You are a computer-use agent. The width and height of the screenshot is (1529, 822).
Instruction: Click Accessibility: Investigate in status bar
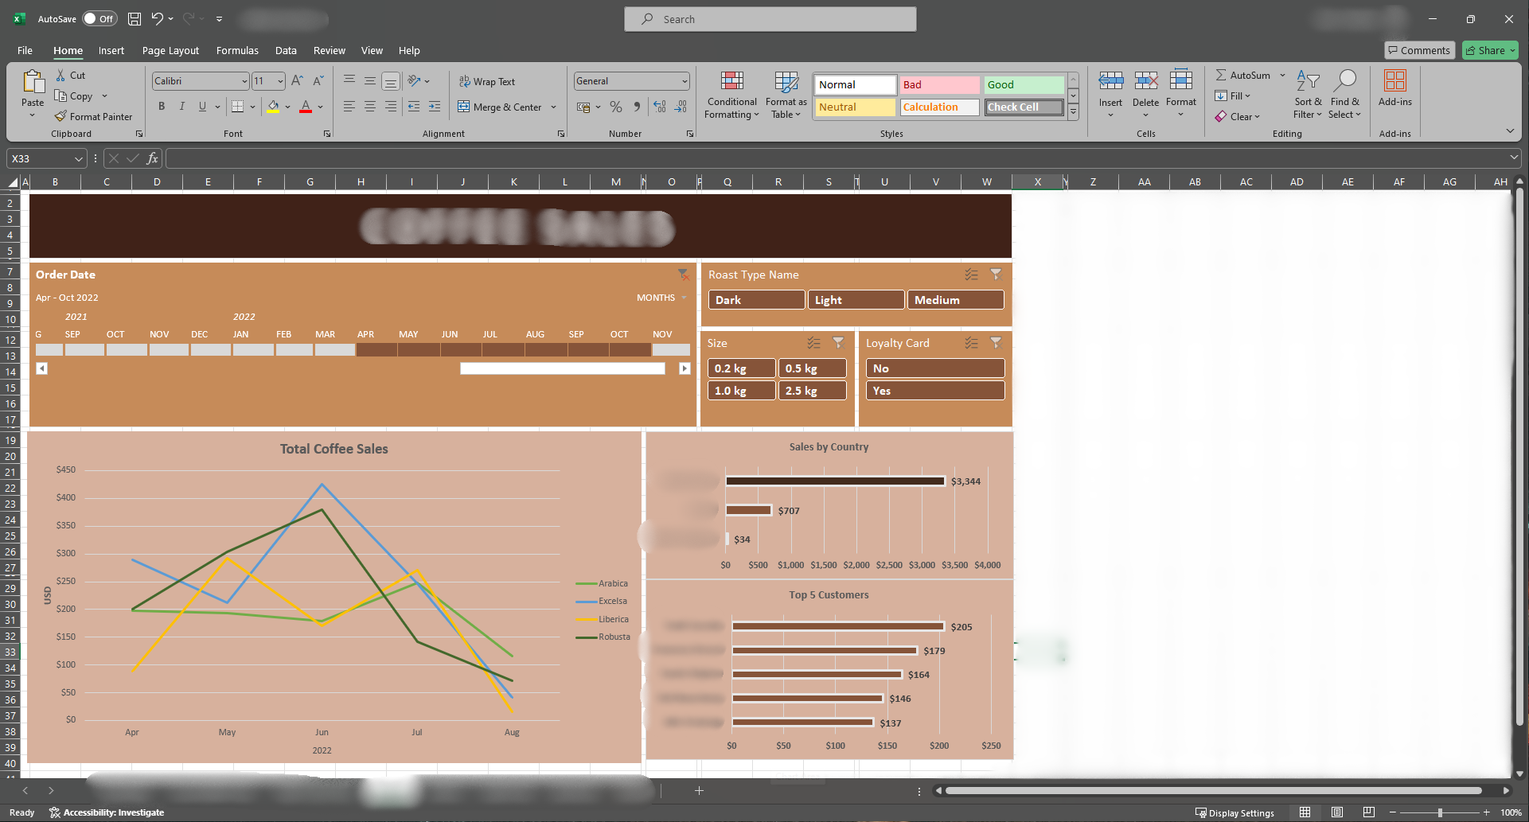click(107, 812)
